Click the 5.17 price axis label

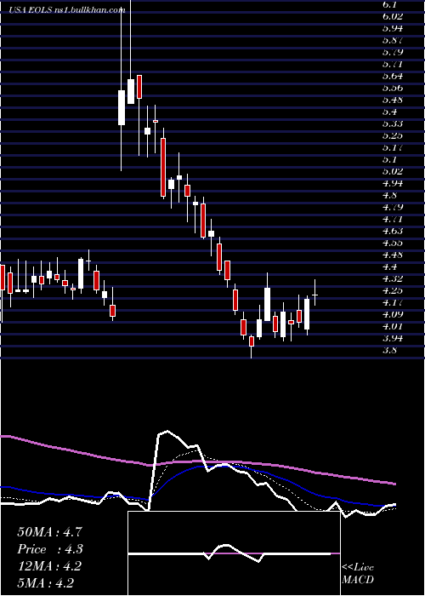(393, 147)
